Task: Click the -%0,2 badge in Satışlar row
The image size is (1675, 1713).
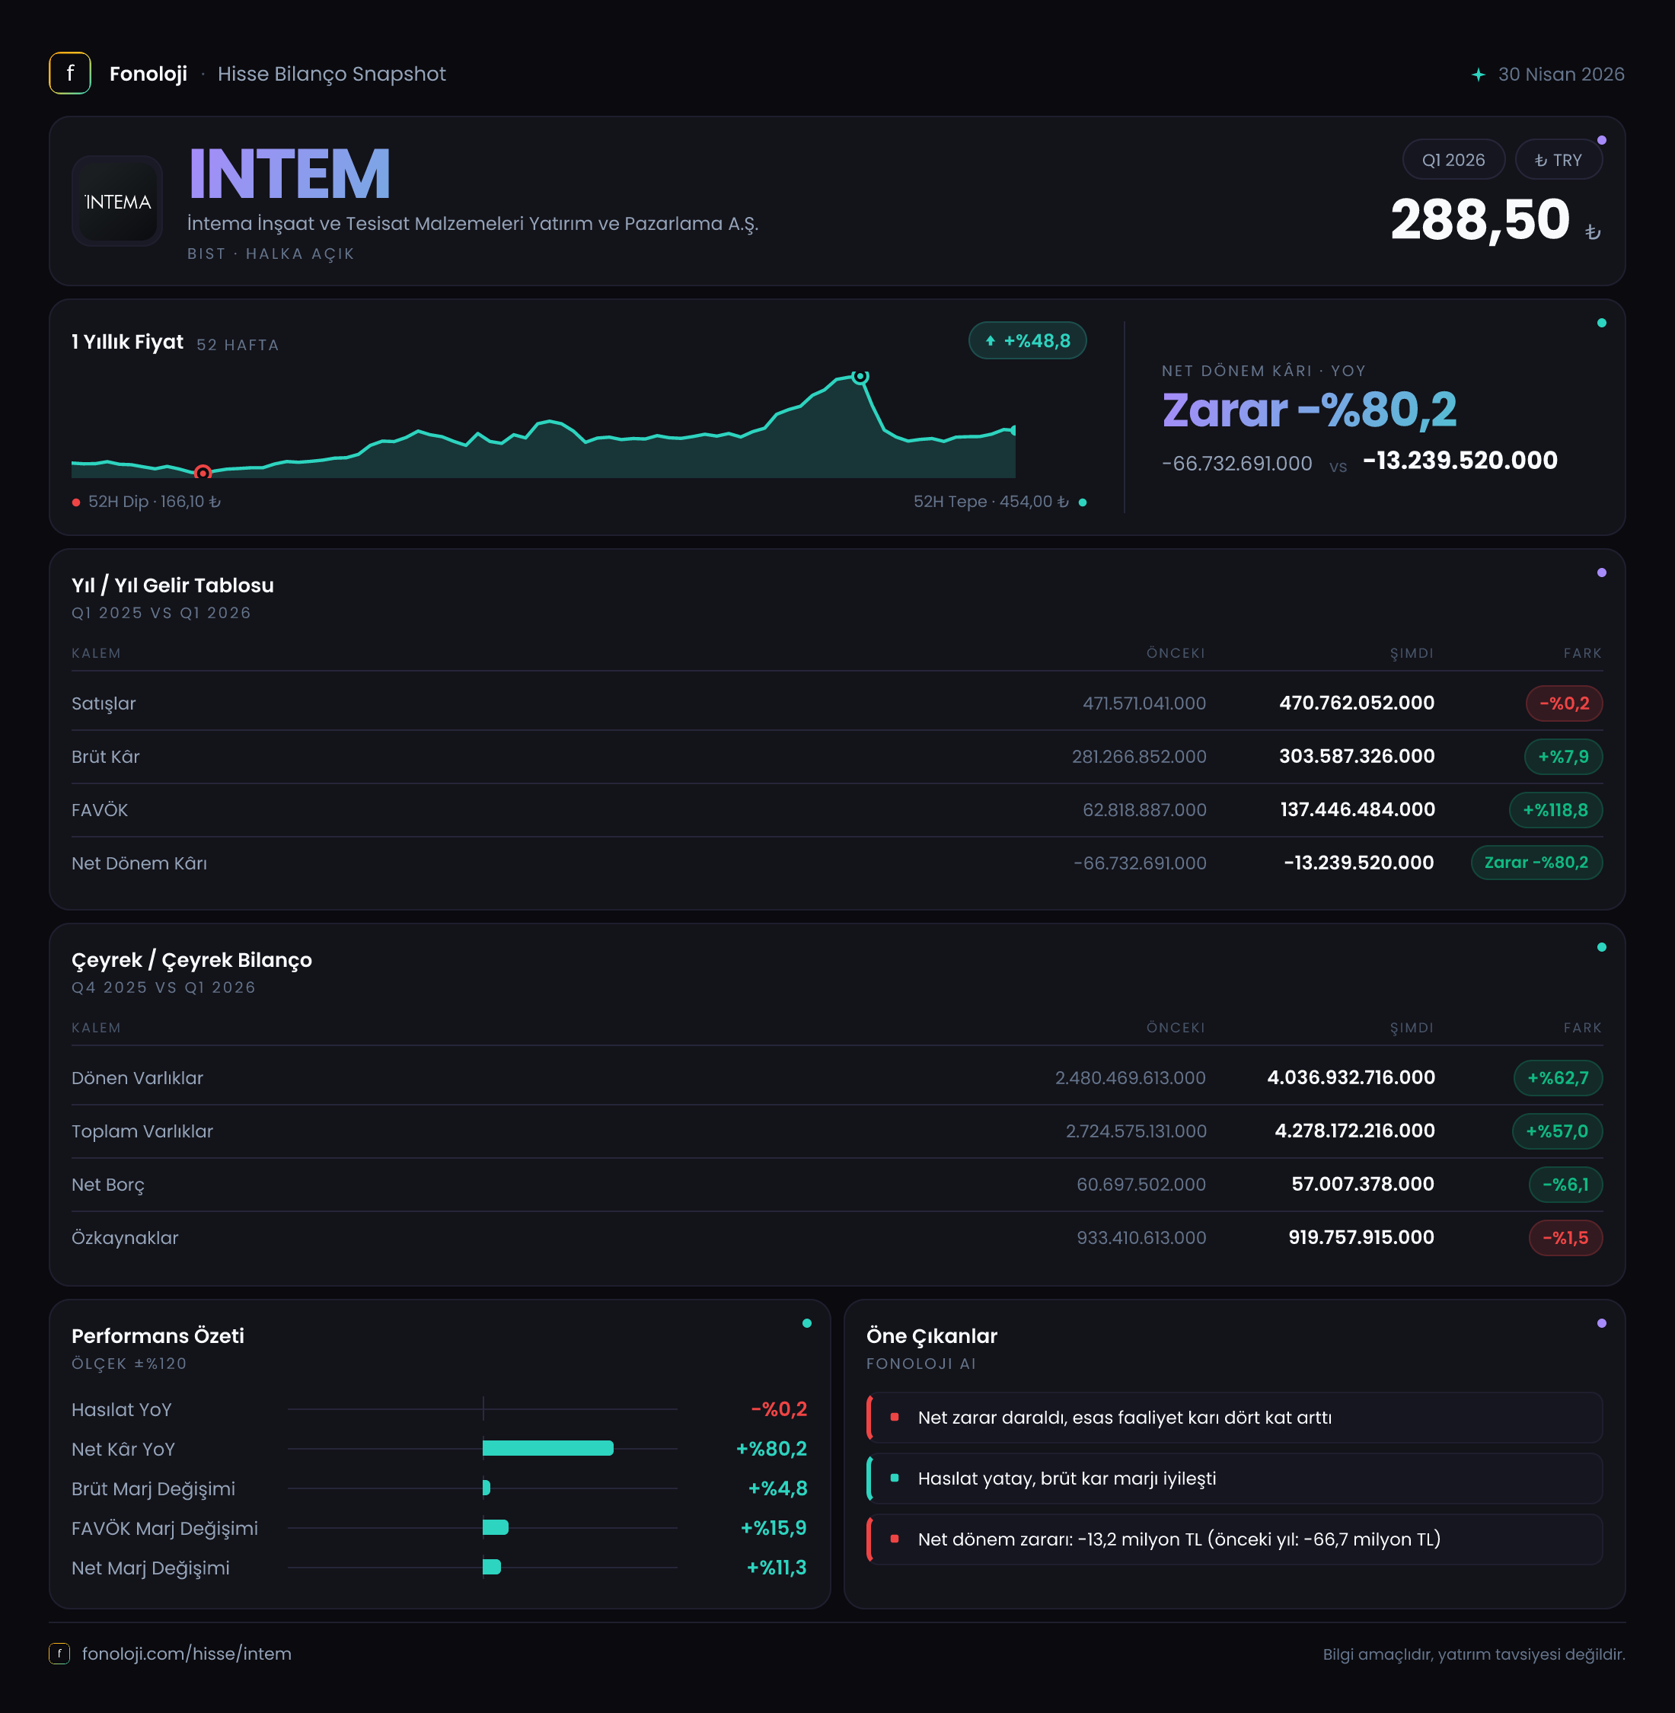Action: 1563,703
